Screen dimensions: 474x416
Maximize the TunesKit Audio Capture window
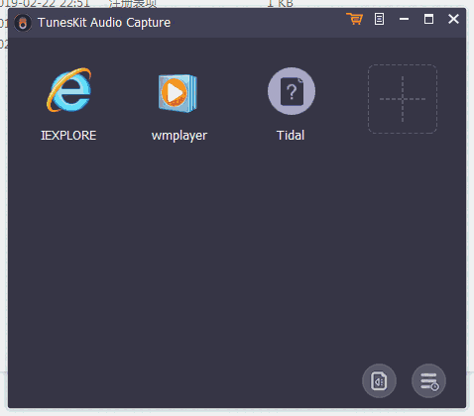[x=428, y=19]
